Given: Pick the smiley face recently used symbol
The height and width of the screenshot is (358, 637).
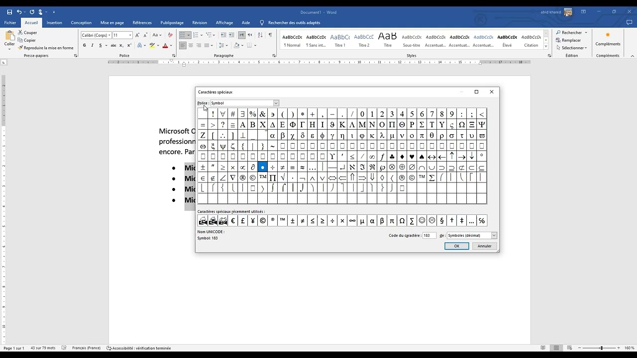Looking at the screenshot, I should tap(422, 221).
